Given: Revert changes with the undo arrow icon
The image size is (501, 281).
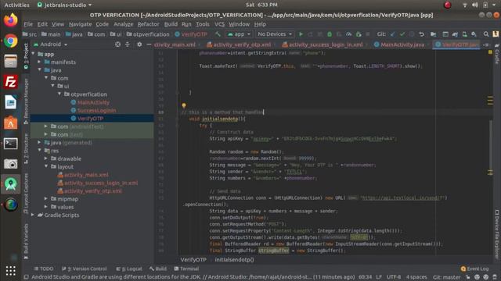Looking at the screenshot, I should click(x=421, y=34).
